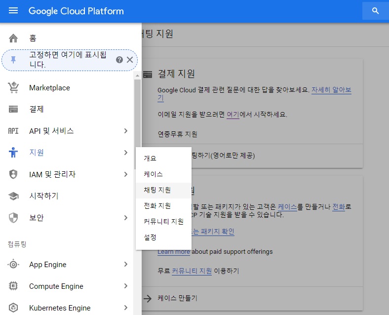This screenshot has width=389, height=315.
Task: Click the 케이스 link in the paragraph
Action: (287, 206)
